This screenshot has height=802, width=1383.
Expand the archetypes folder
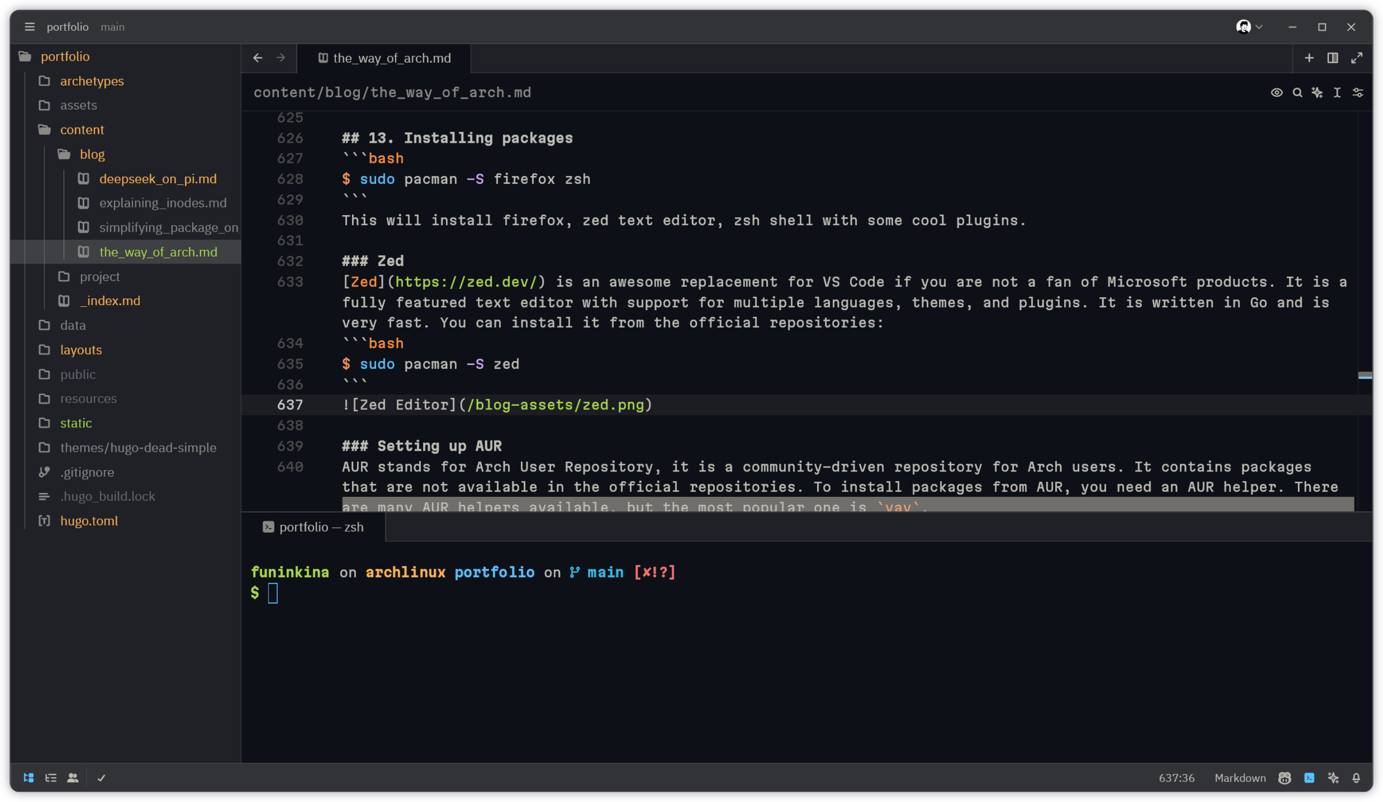pos(91,81)
